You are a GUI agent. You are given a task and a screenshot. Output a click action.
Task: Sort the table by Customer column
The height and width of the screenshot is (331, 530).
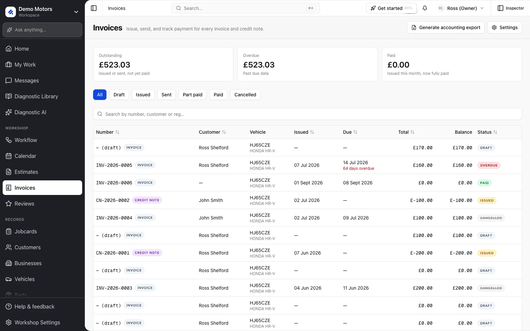[x=212, y=132]
